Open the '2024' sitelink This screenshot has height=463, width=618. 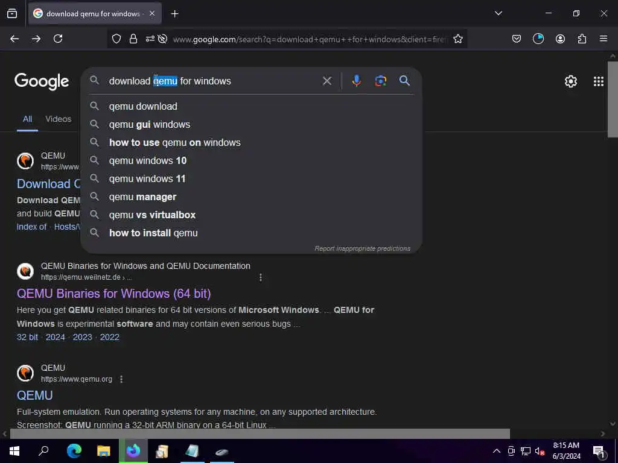click(55, 338)
